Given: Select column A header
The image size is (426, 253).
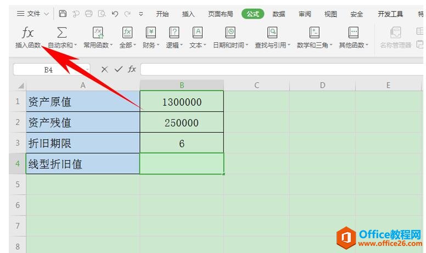Looking at the screenshot, I should pyautogui.click(x=83, y=85).
